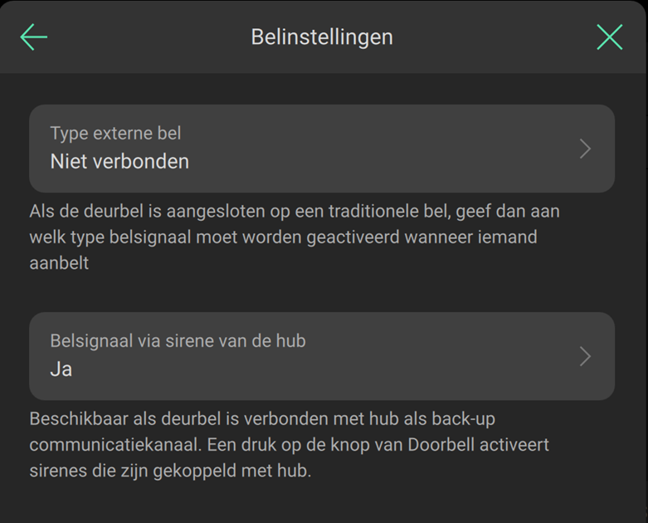Click the word aanbelt in the description
This screenshot has width=648, height=523.
coord(59,263)
